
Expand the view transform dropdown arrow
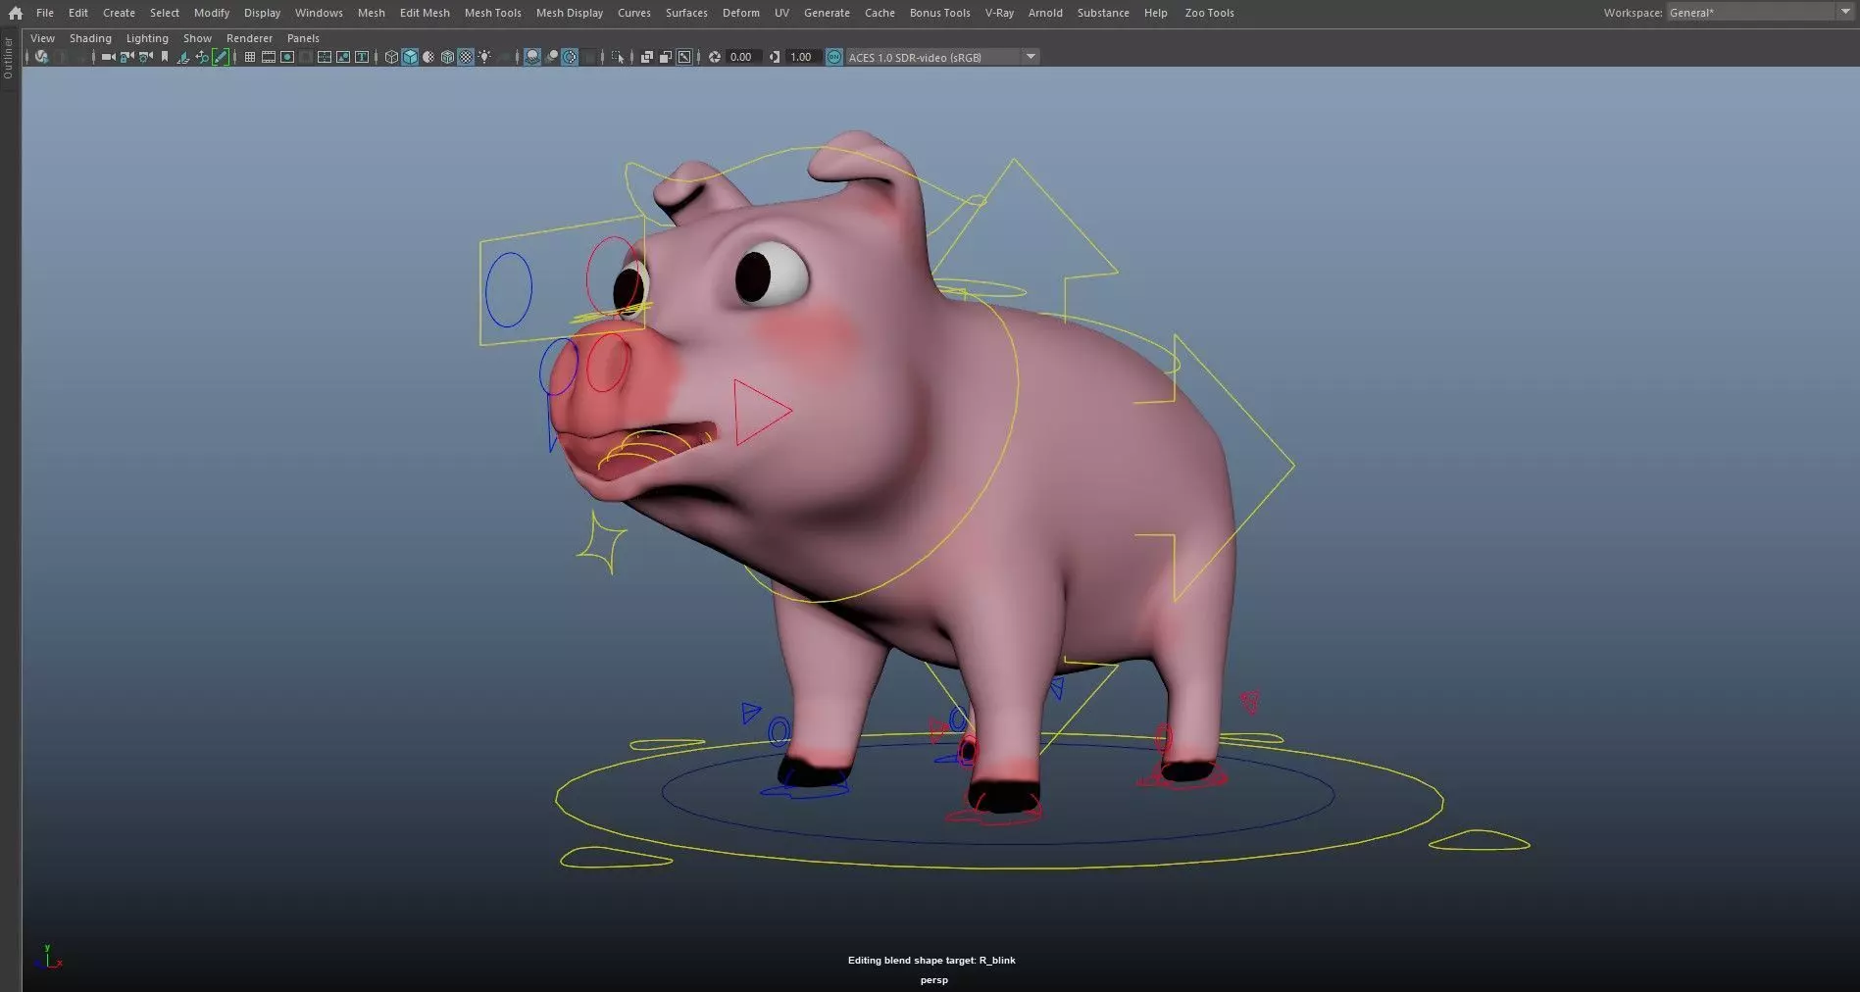[x=1031, y=57]
